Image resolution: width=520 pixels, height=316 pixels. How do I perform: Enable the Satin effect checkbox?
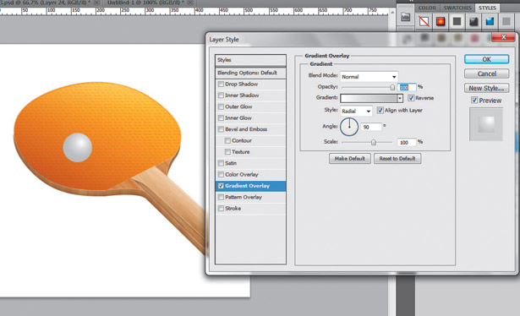click(221, 163)
